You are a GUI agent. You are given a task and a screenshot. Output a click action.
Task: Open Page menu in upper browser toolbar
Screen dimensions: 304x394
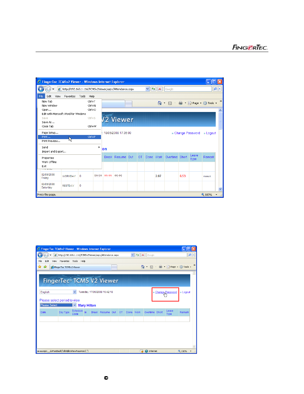(x=194, y=103)
